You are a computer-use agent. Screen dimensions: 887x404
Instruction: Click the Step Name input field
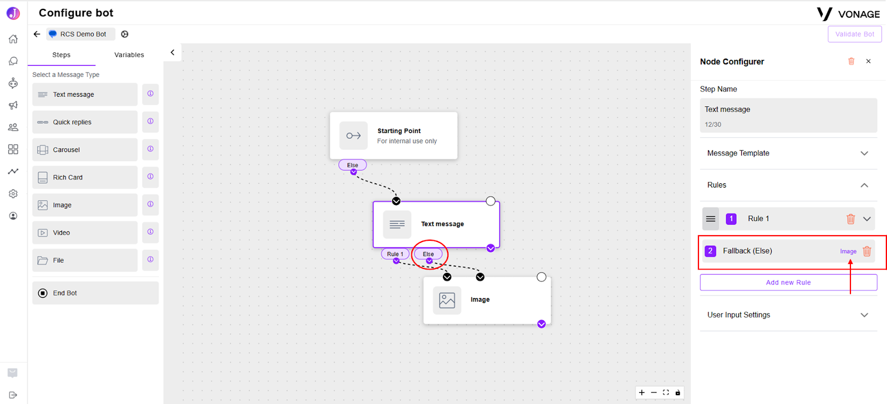(x=788, y=115)
